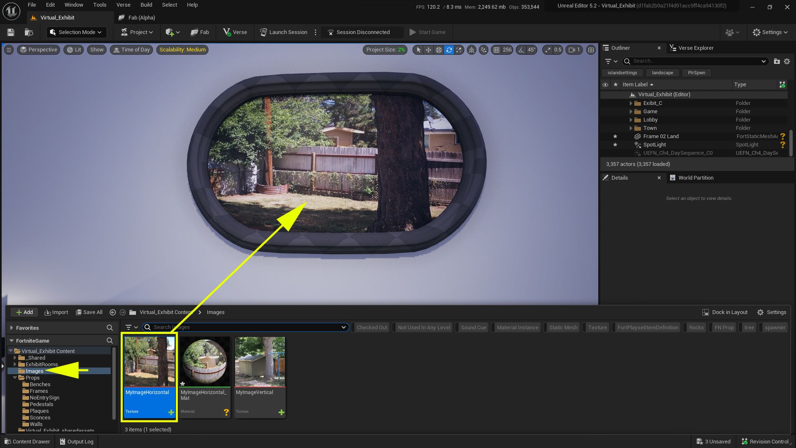Click Save All in content browser
The image size is (796, 448).
pos(89,312)
